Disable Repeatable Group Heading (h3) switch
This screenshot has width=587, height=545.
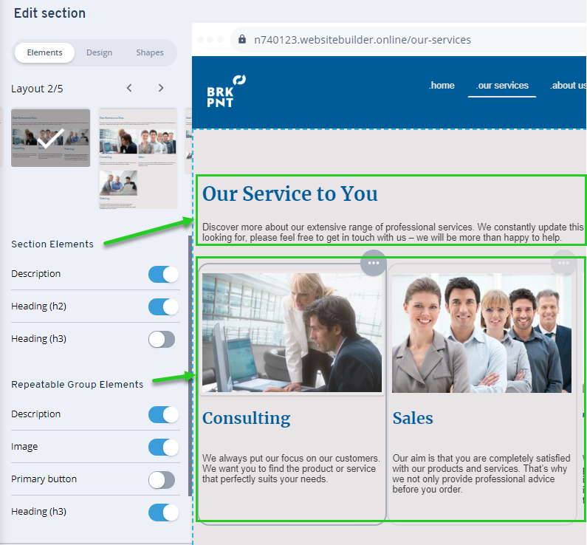(x=163, y=512)
